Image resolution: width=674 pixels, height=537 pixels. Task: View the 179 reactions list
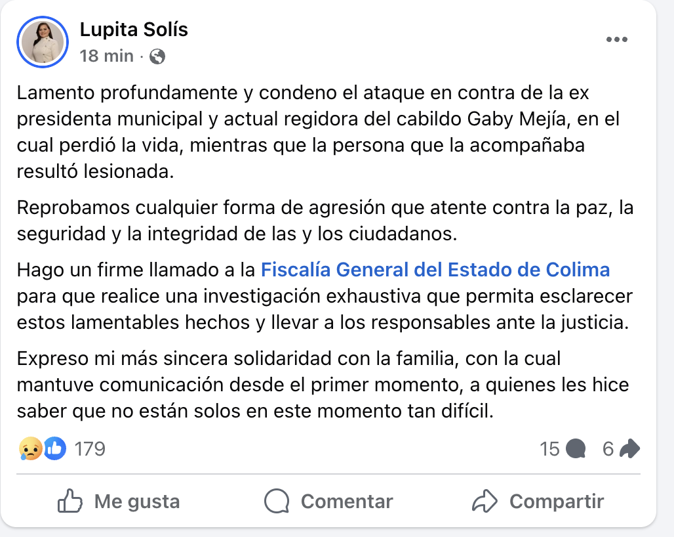pyautogui.click(x=90, y=449)
